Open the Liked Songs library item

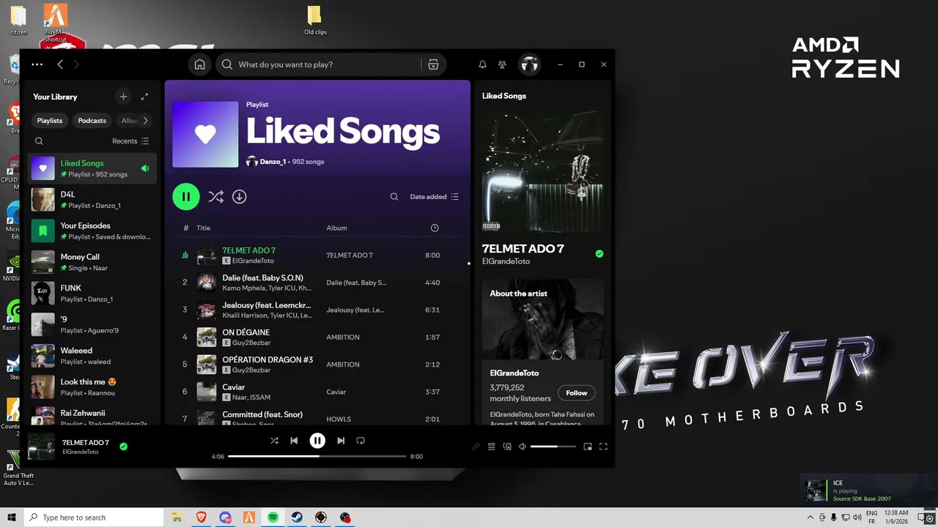92,168
